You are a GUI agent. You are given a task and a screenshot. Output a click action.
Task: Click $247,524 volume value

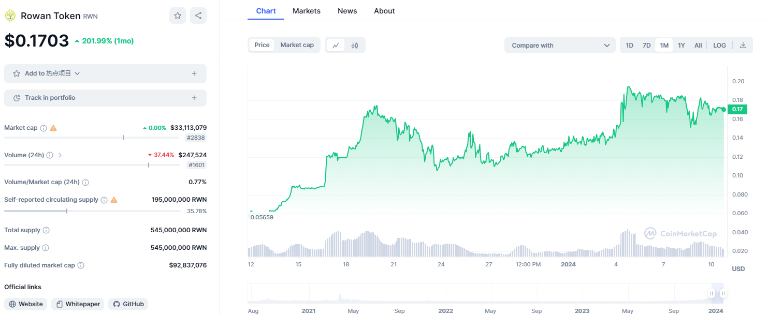pos(193,155)
